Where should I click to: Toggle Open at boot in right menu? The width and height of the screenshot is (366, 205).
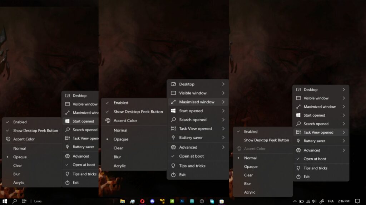(x=321, y=159)
